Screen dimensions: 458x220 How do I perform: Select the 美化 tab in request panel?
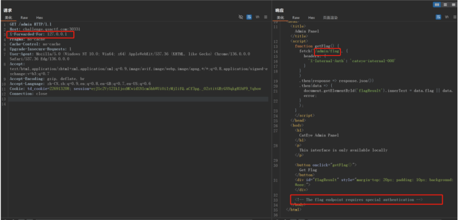8,18
